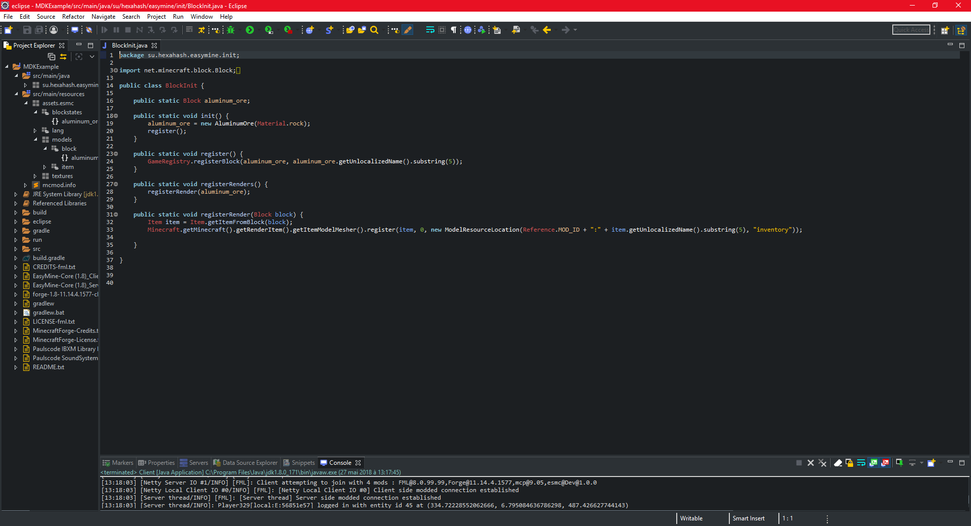This screenshot has height=526, width=971.
Task: Select README.txt in Project Explorer
Action: coord(48,367)
